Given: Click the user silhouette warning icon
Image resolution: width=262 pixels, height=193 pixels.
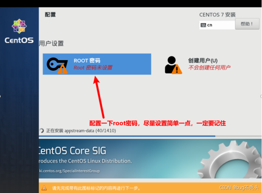Looking at the screenshot, I should point(173,65).
